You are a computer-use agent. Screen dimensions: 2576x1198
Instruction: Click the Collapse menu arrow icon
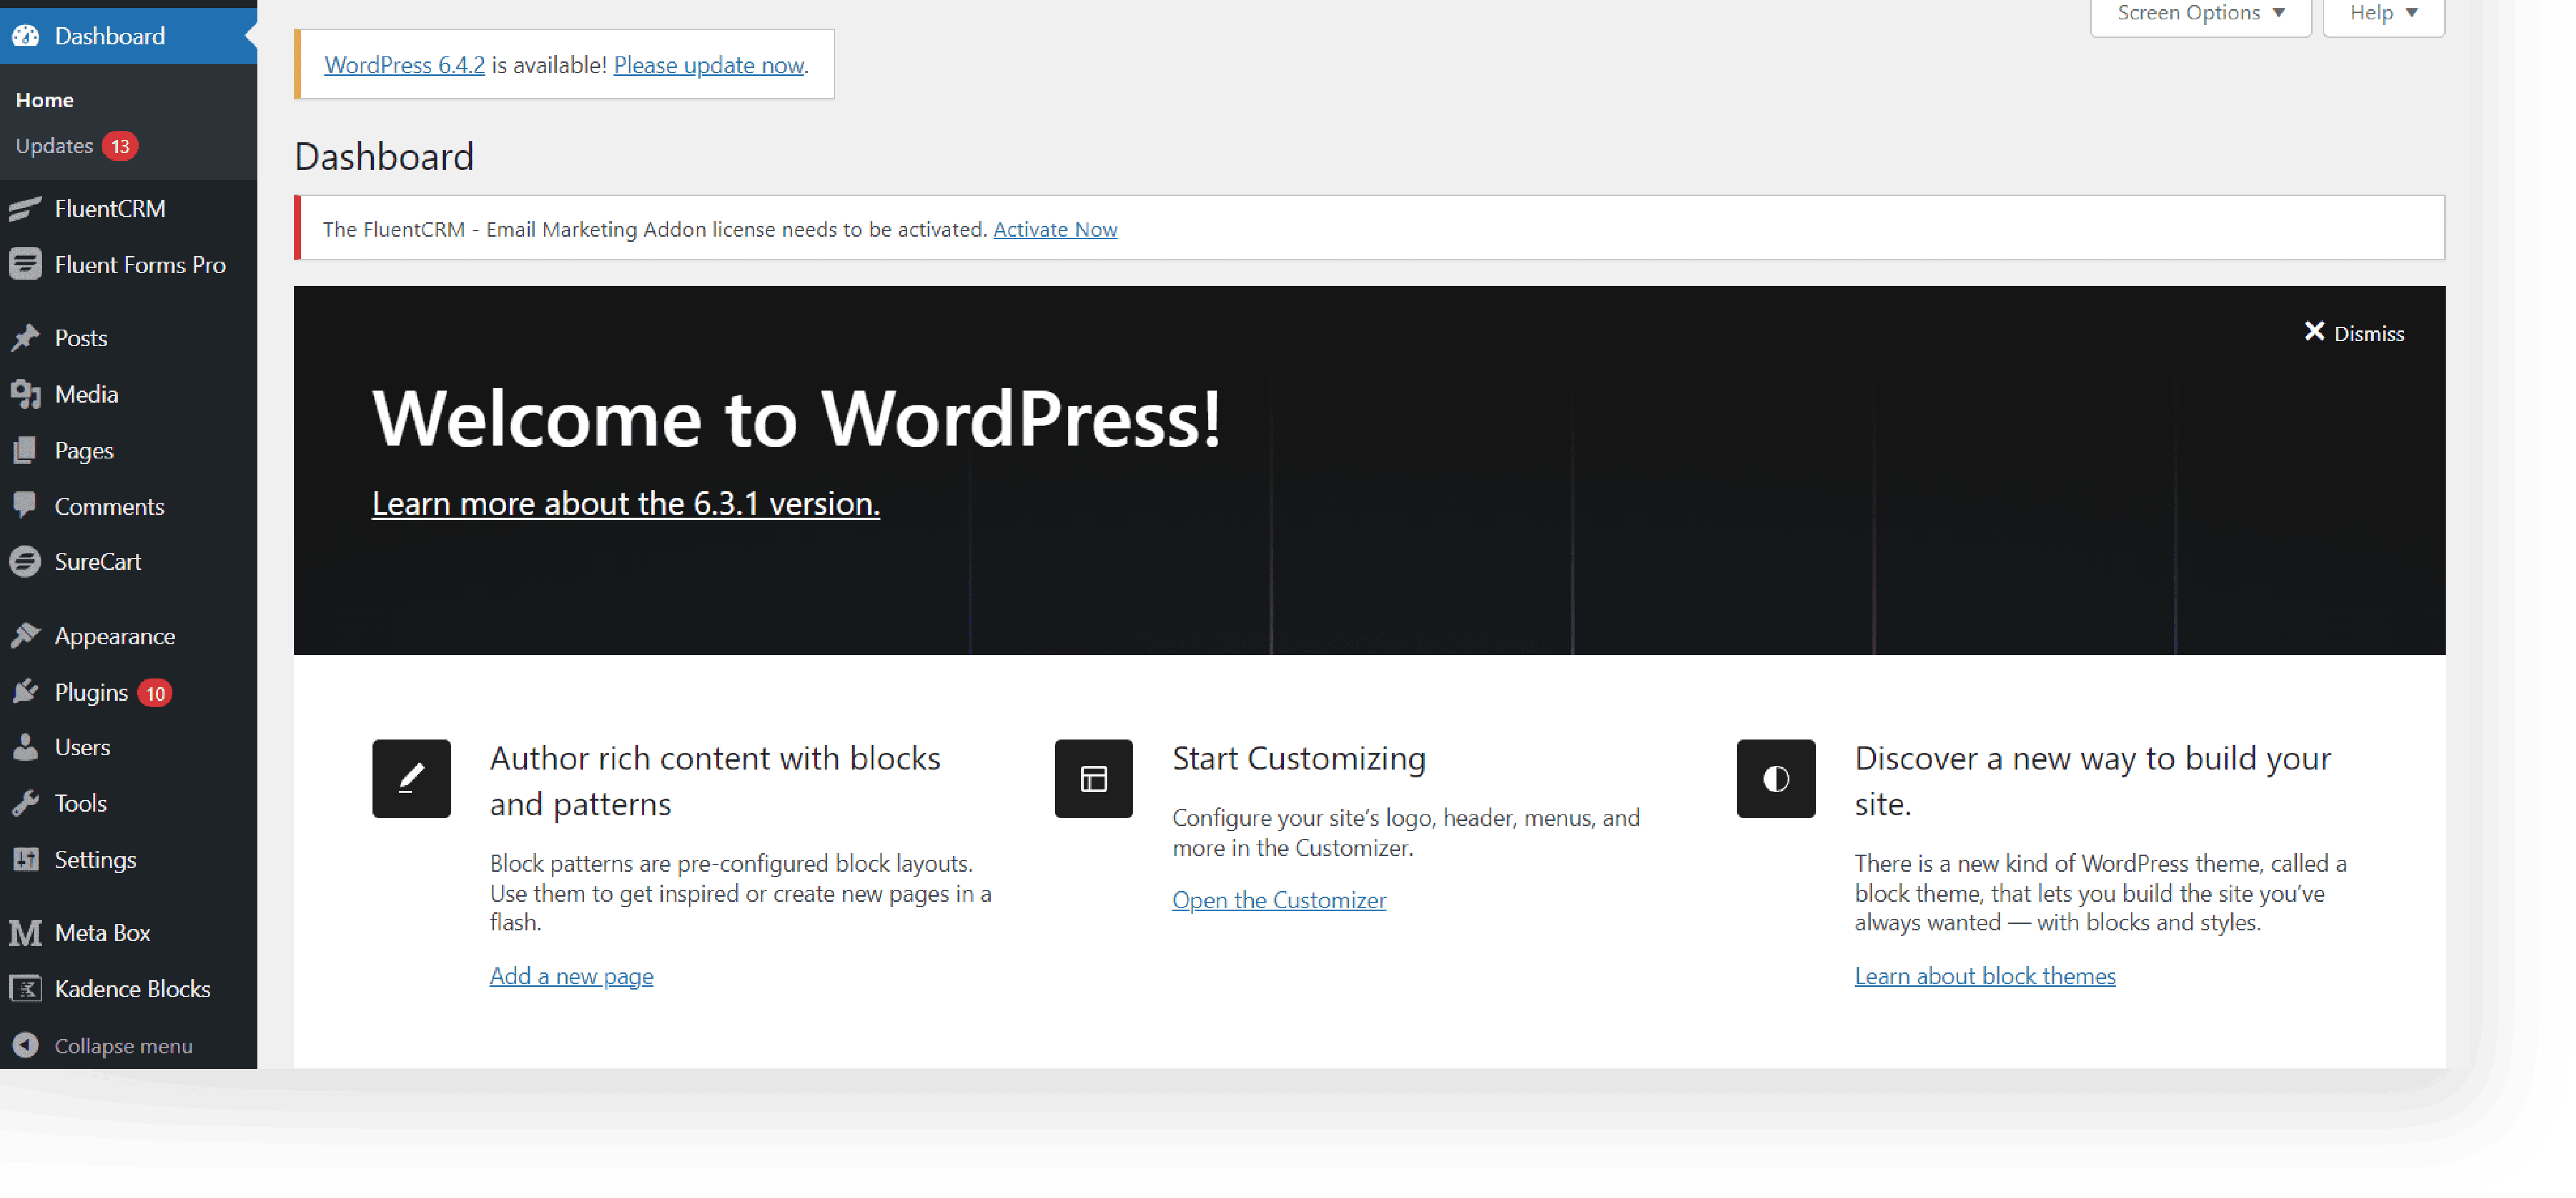[x=26, y=1045]
